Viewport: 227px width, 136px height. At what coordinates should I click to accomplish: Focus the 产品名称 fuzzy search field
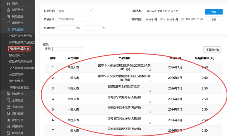[75, 19]
